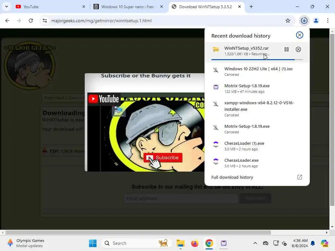Open the Chrome profile avatar button
The image size is (335, 251).
pos(316,21)
